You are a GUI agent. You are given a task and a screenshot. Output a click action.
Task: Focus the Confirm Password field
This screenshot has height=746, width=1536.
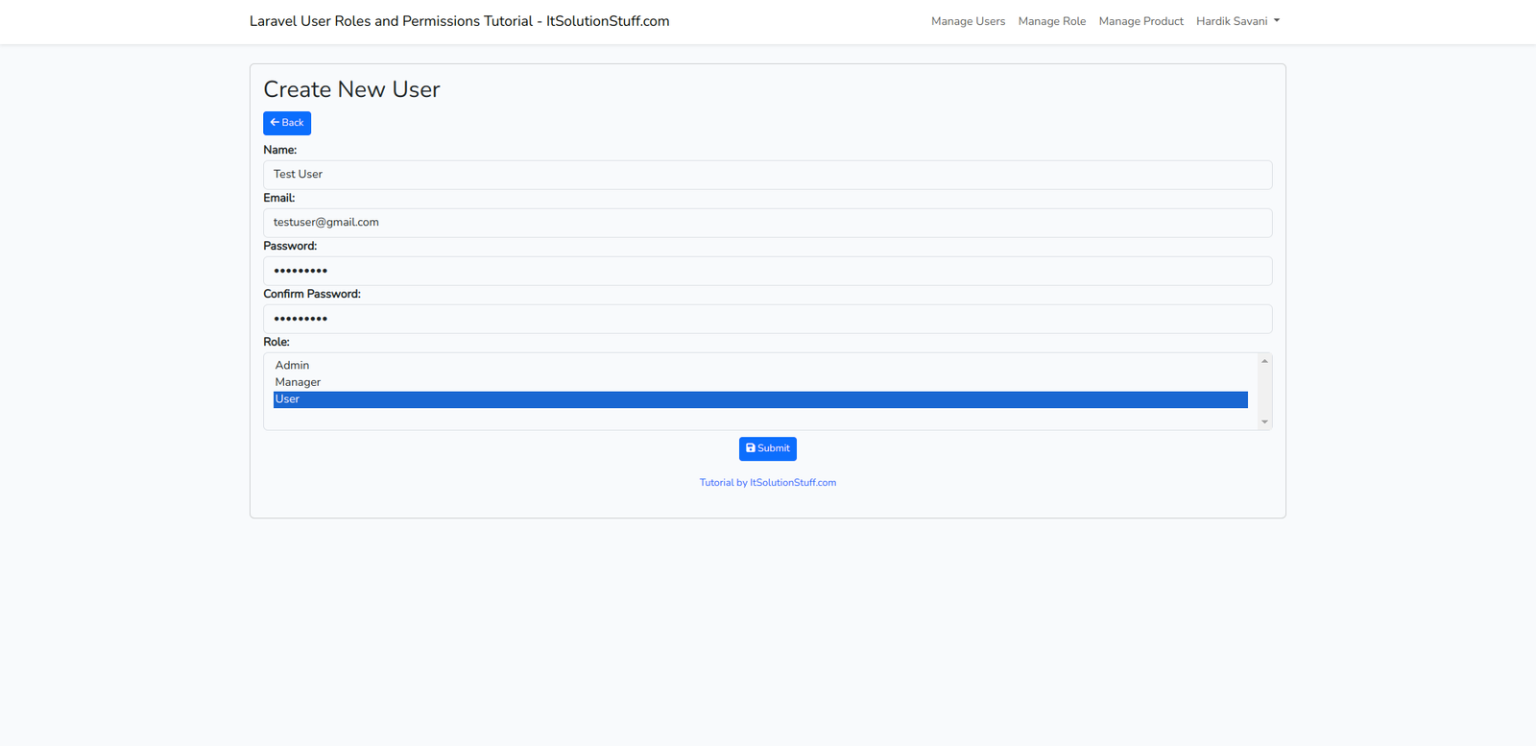click(767, 319)
